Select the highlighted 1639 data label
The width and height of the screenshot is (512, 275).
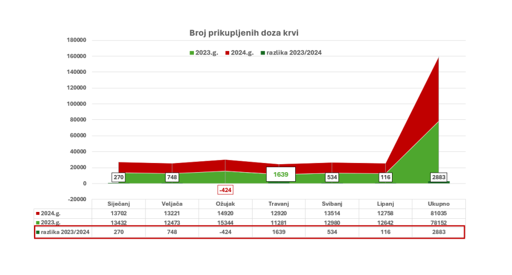[x=281, y=174]
